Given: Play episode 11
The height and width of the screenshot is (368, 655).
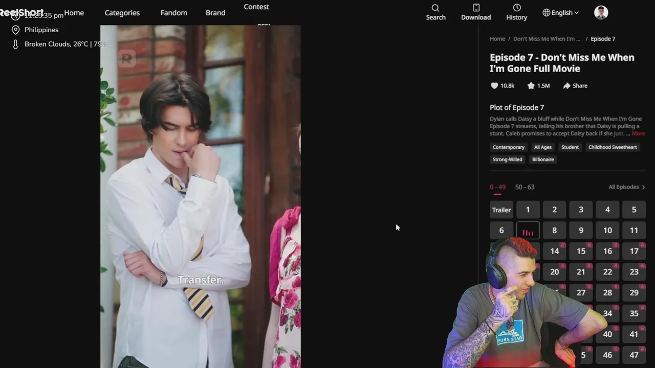Looking at the screenshot, I should click(634, 231).
